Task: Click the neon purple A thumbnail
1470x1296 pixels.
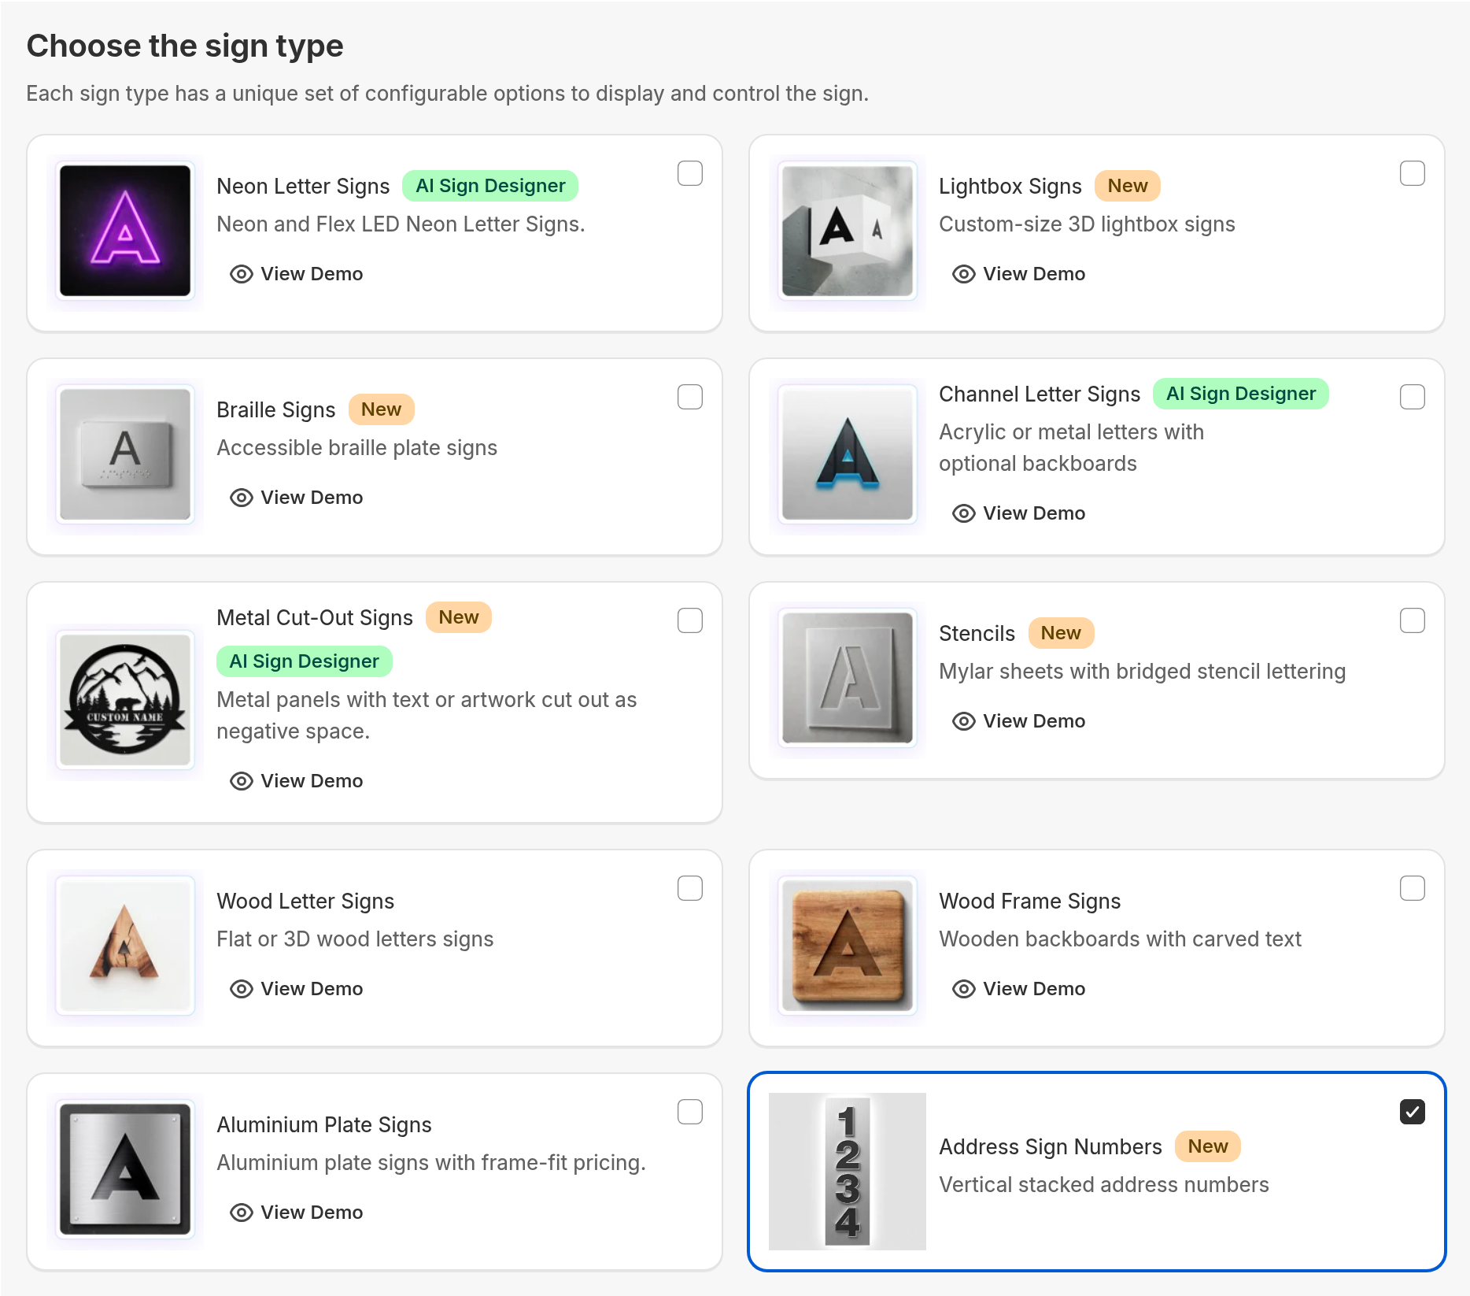Action: click(x=125, y=231)
